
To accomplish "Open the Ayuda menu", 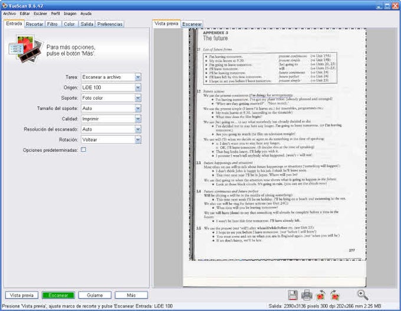I will (86, 14).
